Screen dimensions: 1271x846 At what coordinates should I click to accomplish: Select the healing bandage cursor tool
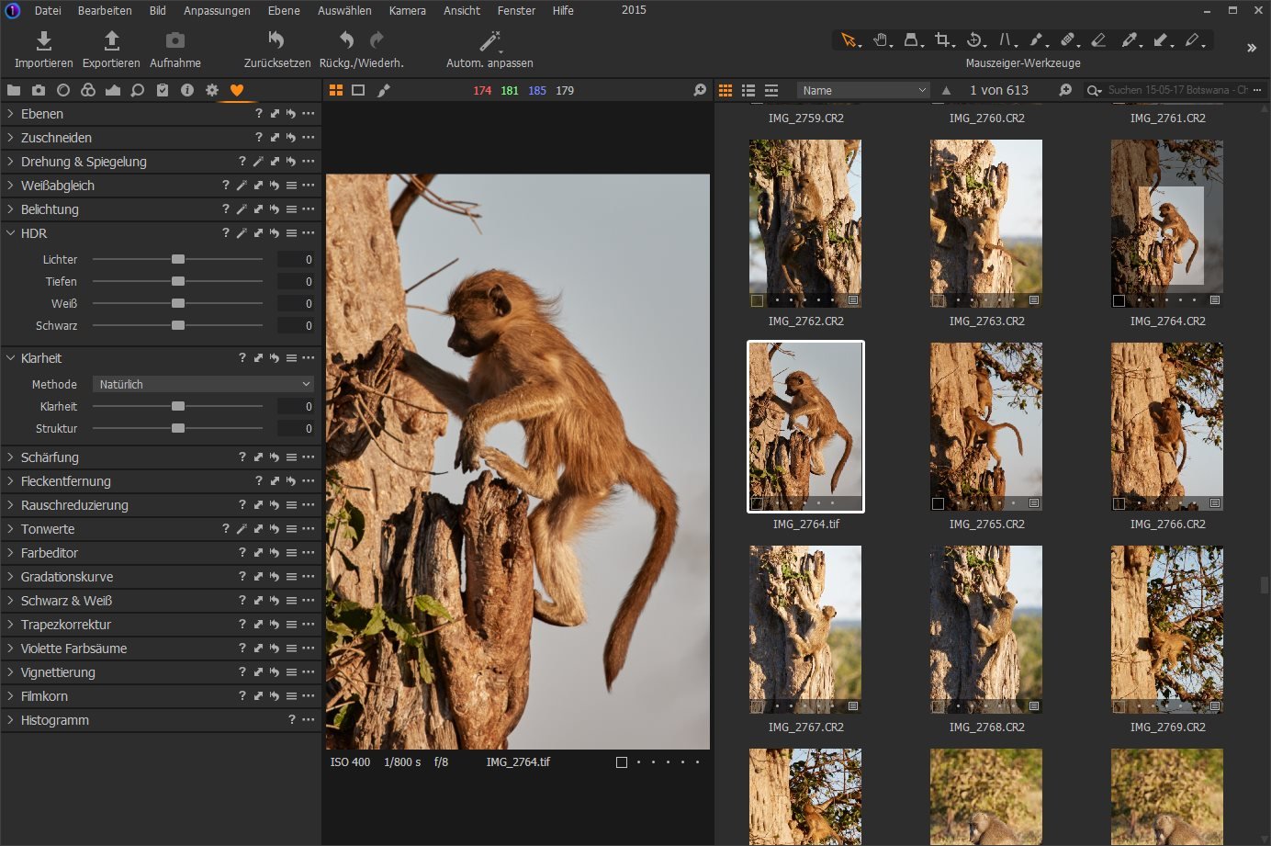[1068, 40]
